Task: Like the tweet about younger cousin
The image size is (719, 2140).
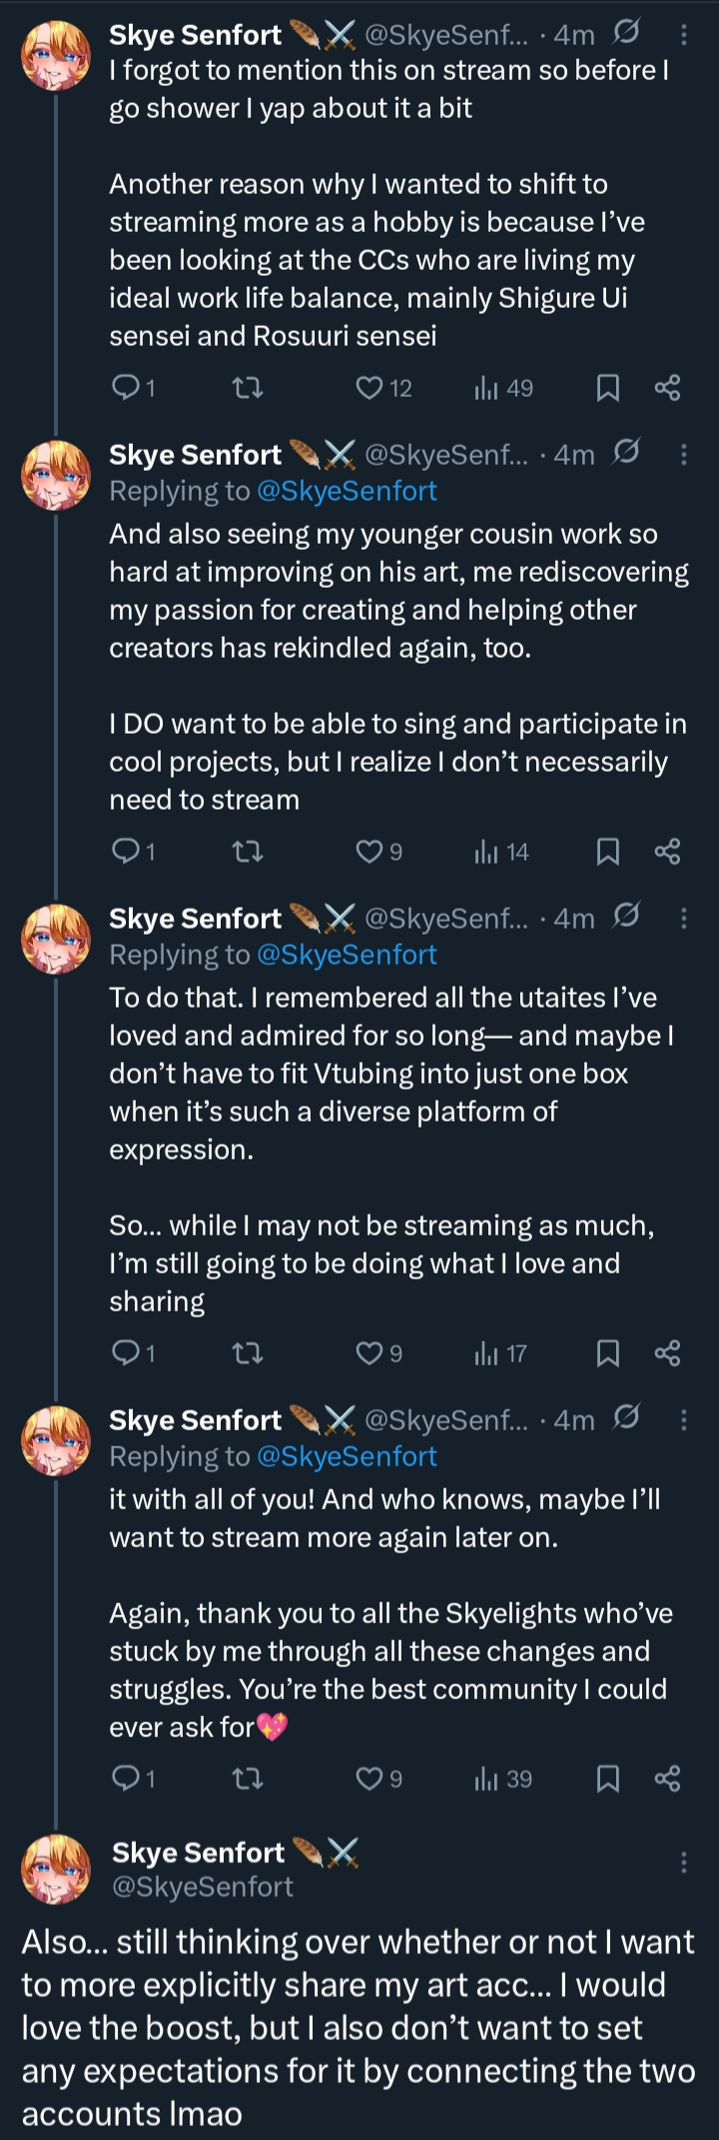Action: (x=370, y=852)
